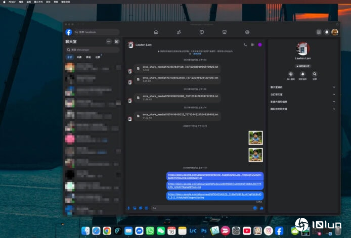Open the apps grid menu icon
The width and height of the screenshot is (351, 238).
click(x=319, y=32)
